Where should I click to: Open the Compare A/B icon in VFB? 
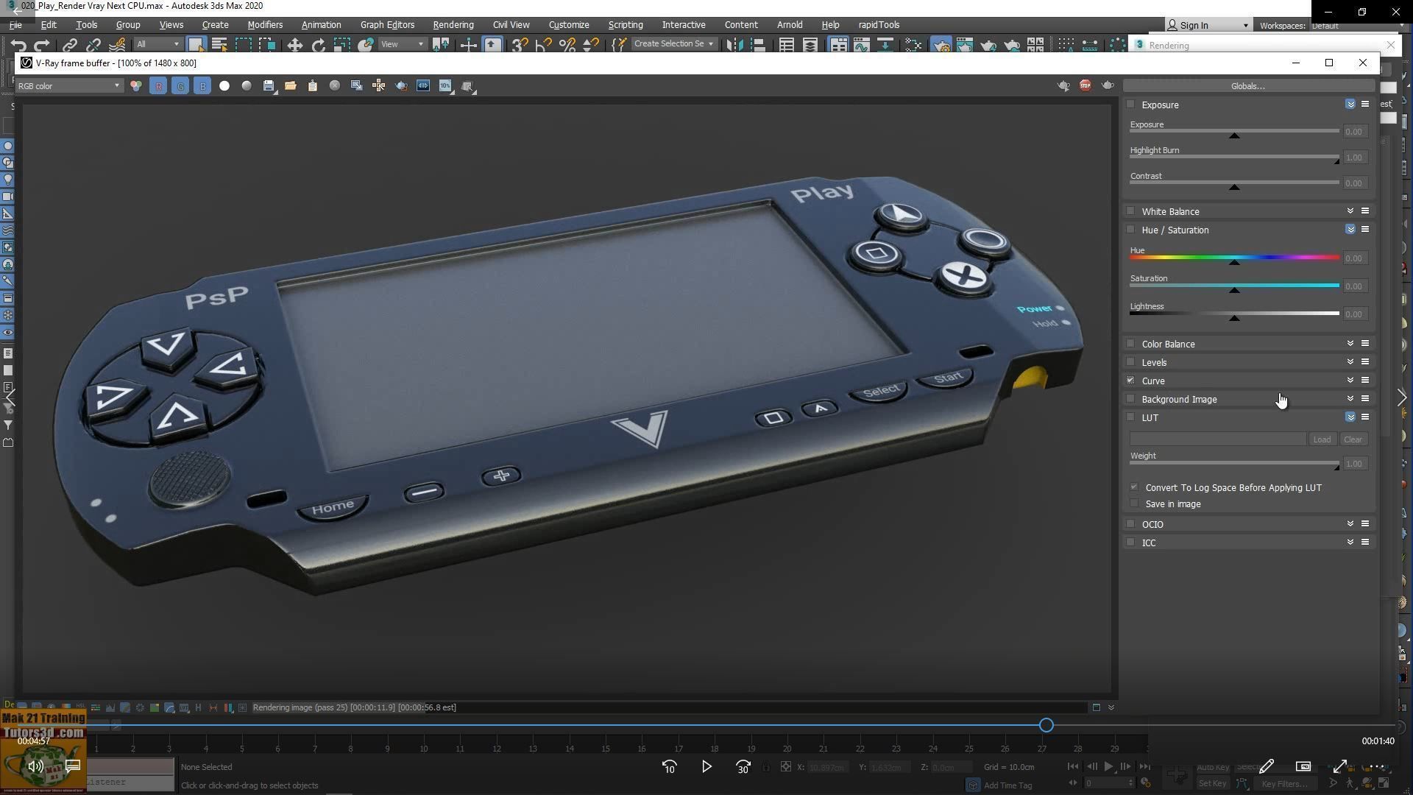click(423, 86)
